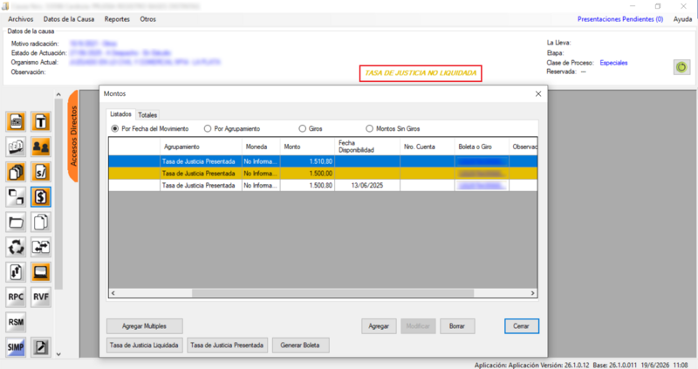The height and width of the screenshot is (369, 698).
Task: Click the white copy pages icon
Action: [41, 222]
